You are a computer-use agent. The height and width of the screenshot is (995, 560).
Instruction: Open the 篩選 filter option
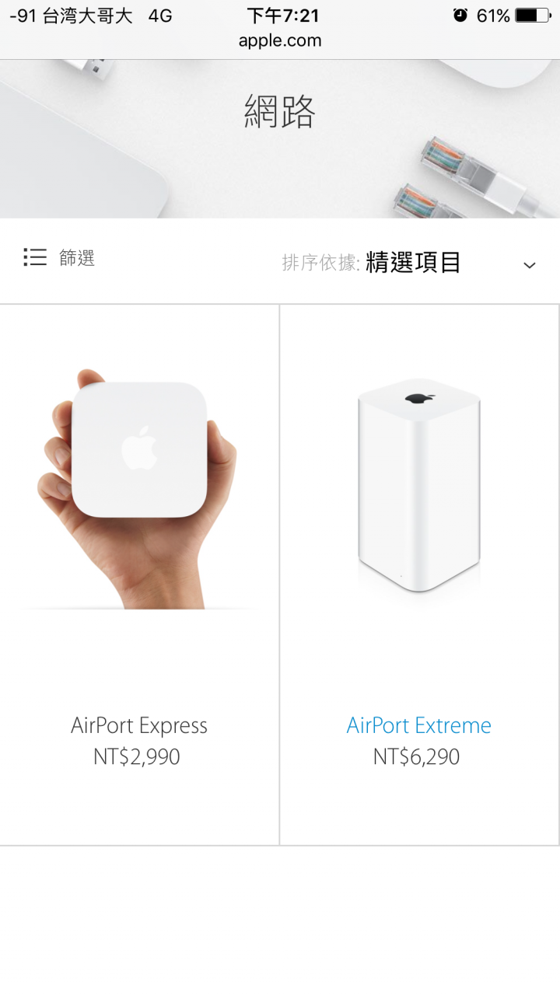[x=77, y=258]
